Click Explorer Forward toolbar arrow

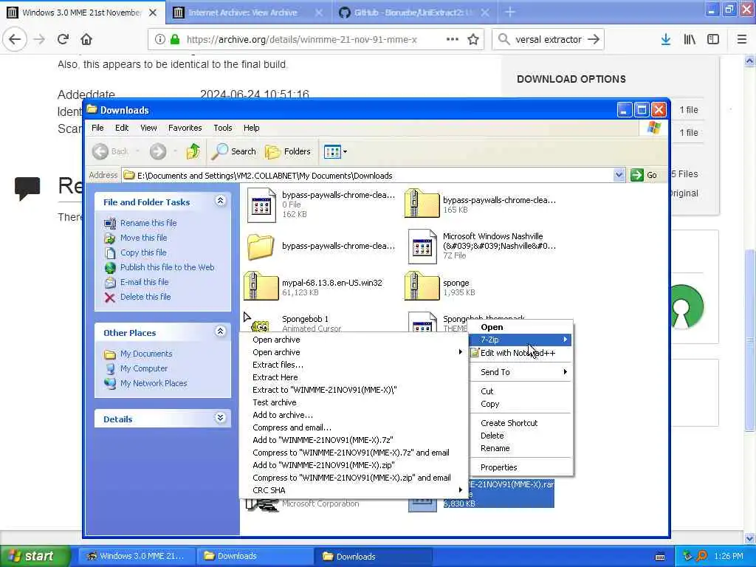point(158,151)
